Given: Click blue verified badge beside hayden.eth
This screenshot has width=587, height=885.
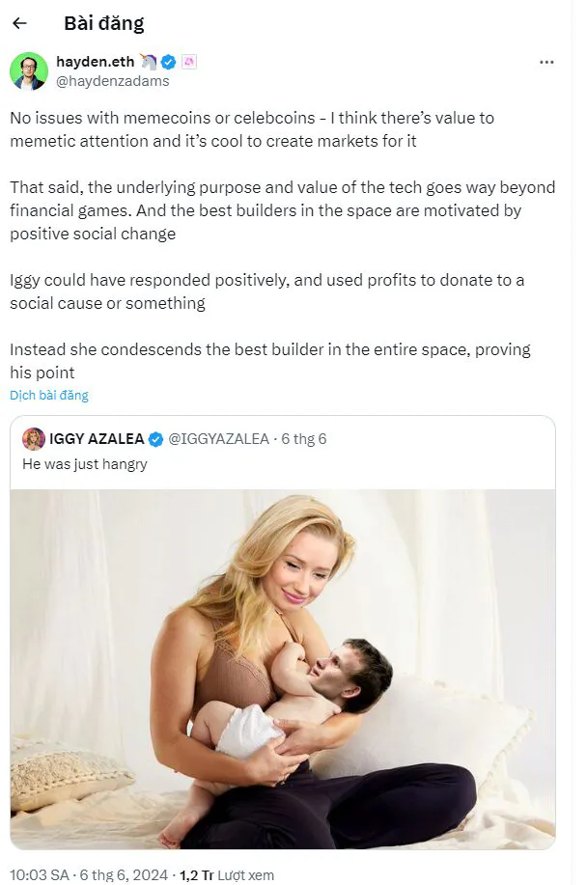Looking at the screenshot, I should click(x=168, y=62).
